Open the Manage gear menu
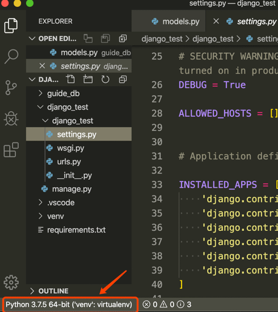 click(x=11, y=283)
